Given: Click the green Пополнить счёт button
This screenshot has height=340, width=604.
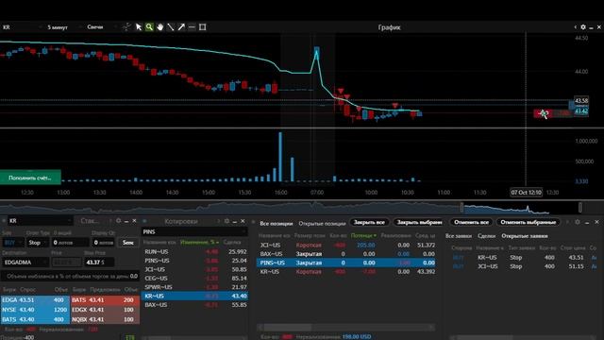Looking at the screenshot, I should click(x=30, y=178).
